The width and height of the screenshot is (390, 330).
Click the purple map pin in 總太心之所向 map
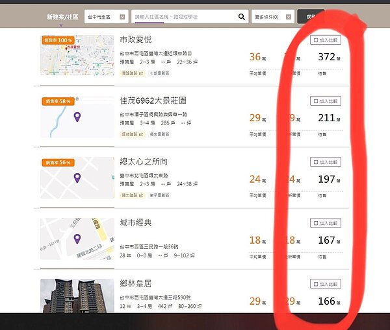[77, 178]
